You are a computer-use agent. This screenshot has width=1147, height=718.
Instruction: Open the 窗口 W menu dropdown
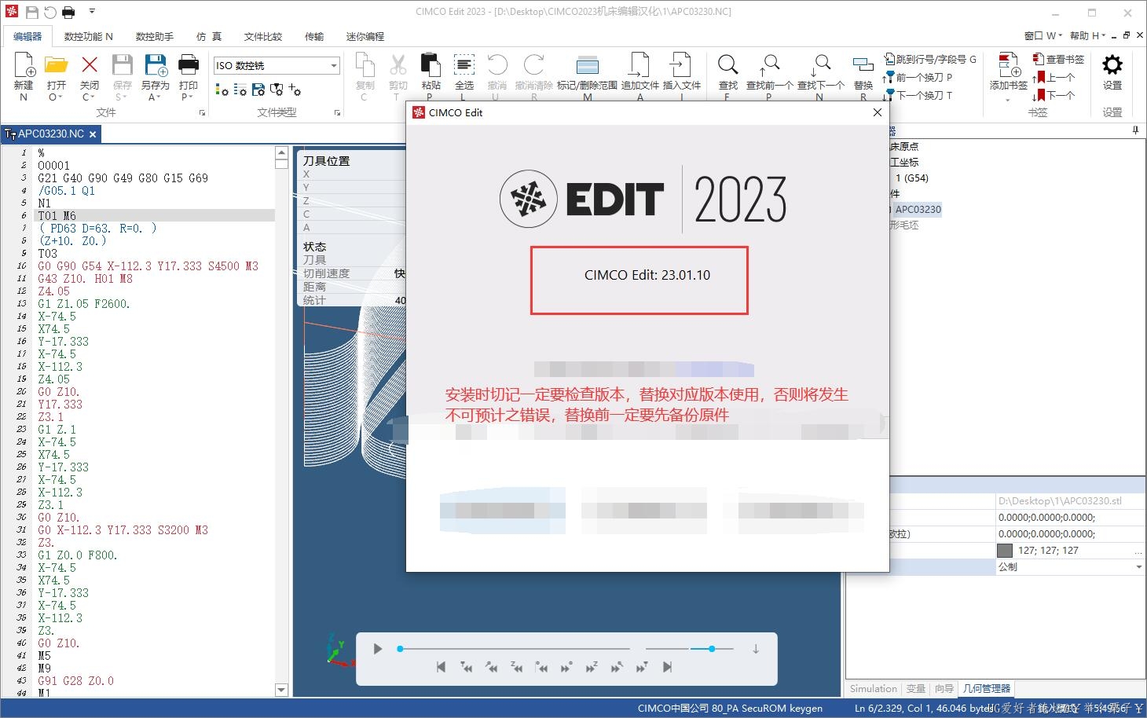click(1043, 35)
